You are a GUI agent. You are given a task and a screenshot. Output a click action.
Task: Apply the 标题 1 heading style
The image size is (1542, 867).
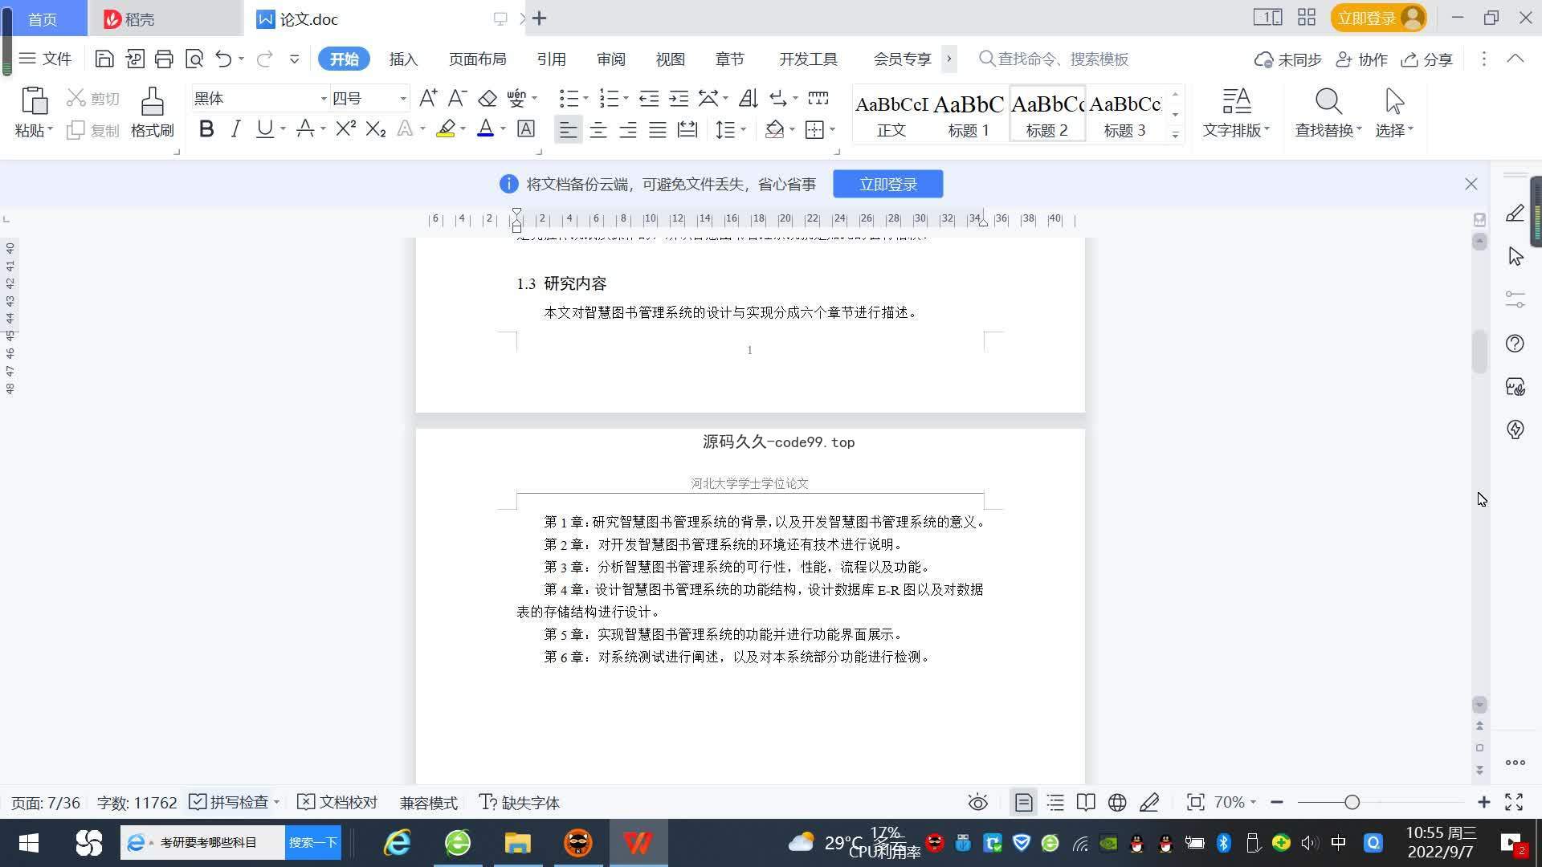pyautogui.click(x=968, y=114)
